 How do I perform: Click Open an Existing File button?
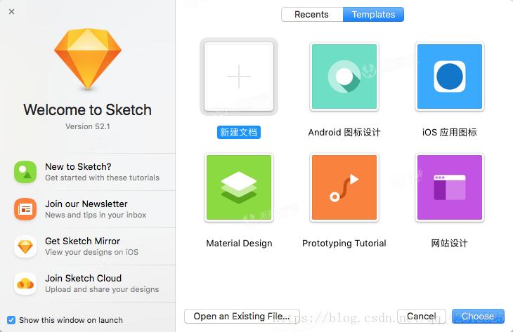(x=242, y=317)
